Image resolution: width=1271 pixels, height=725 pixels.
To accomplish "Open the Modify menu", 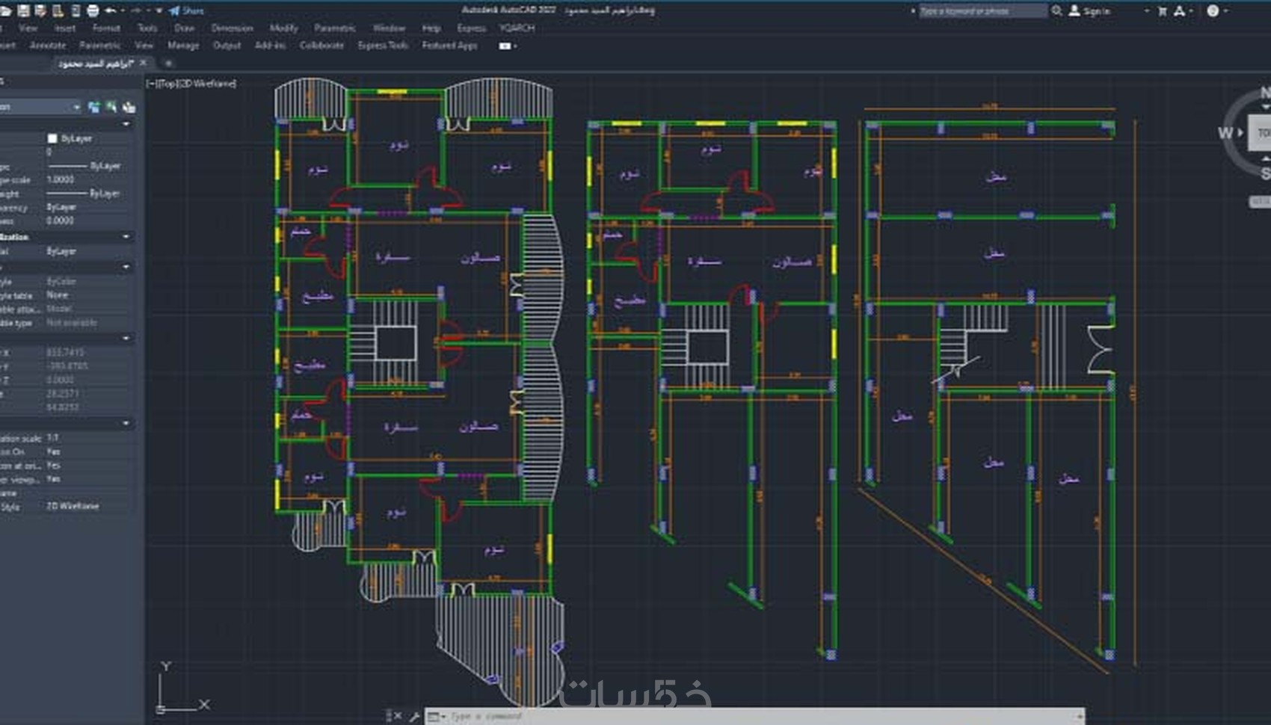I will click(283, 28).
